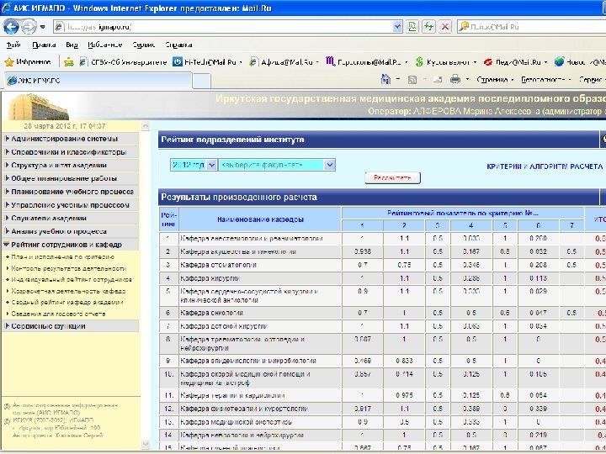Image resolution: width=606 pixels, height=454 pixels.
Task: Click the Home icon in command bar
Action: tap(386, 79)
